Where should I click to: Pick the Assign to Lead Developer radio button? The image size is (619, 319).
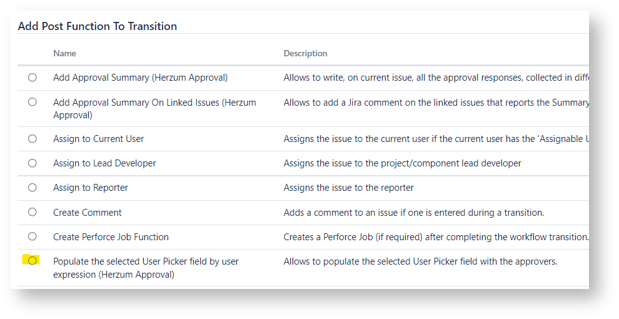(33, 163)
